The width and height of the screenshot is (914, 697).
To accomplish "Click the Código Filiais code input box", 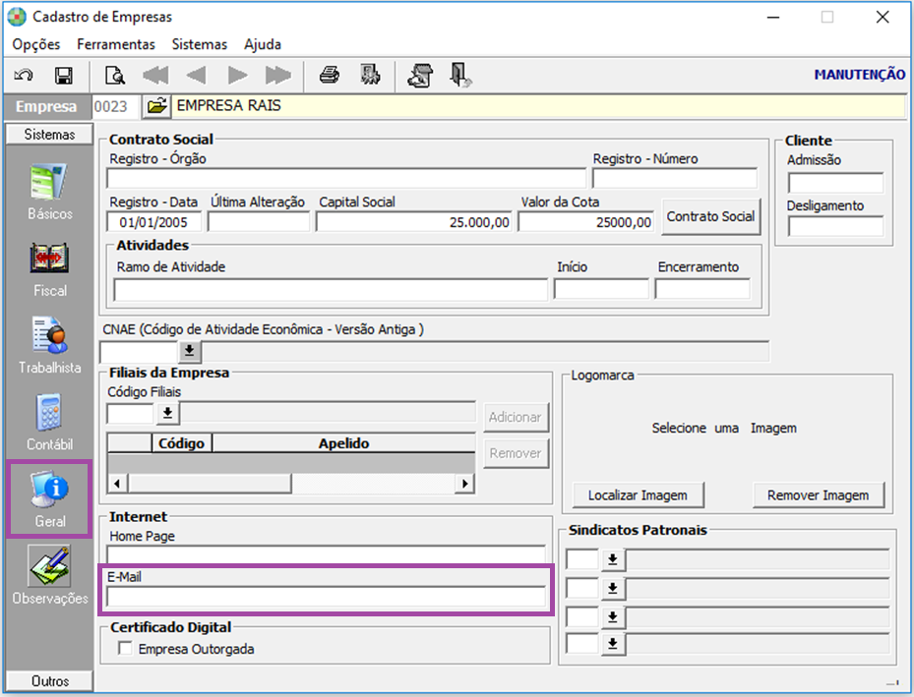I will point(131,414).
